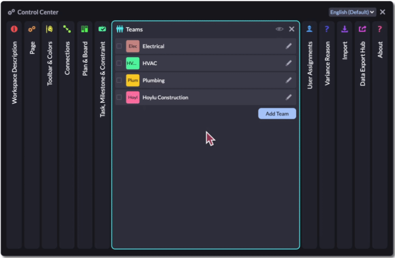Screen dimensions: 395x258
Task: Toggle the Teams panel eye visibility
Action: (279, 29)
